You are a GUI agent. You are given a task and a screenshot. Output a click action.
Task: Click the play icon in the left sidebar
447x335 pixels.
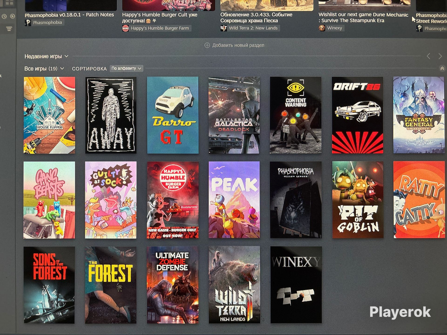[x=12, y=16]
